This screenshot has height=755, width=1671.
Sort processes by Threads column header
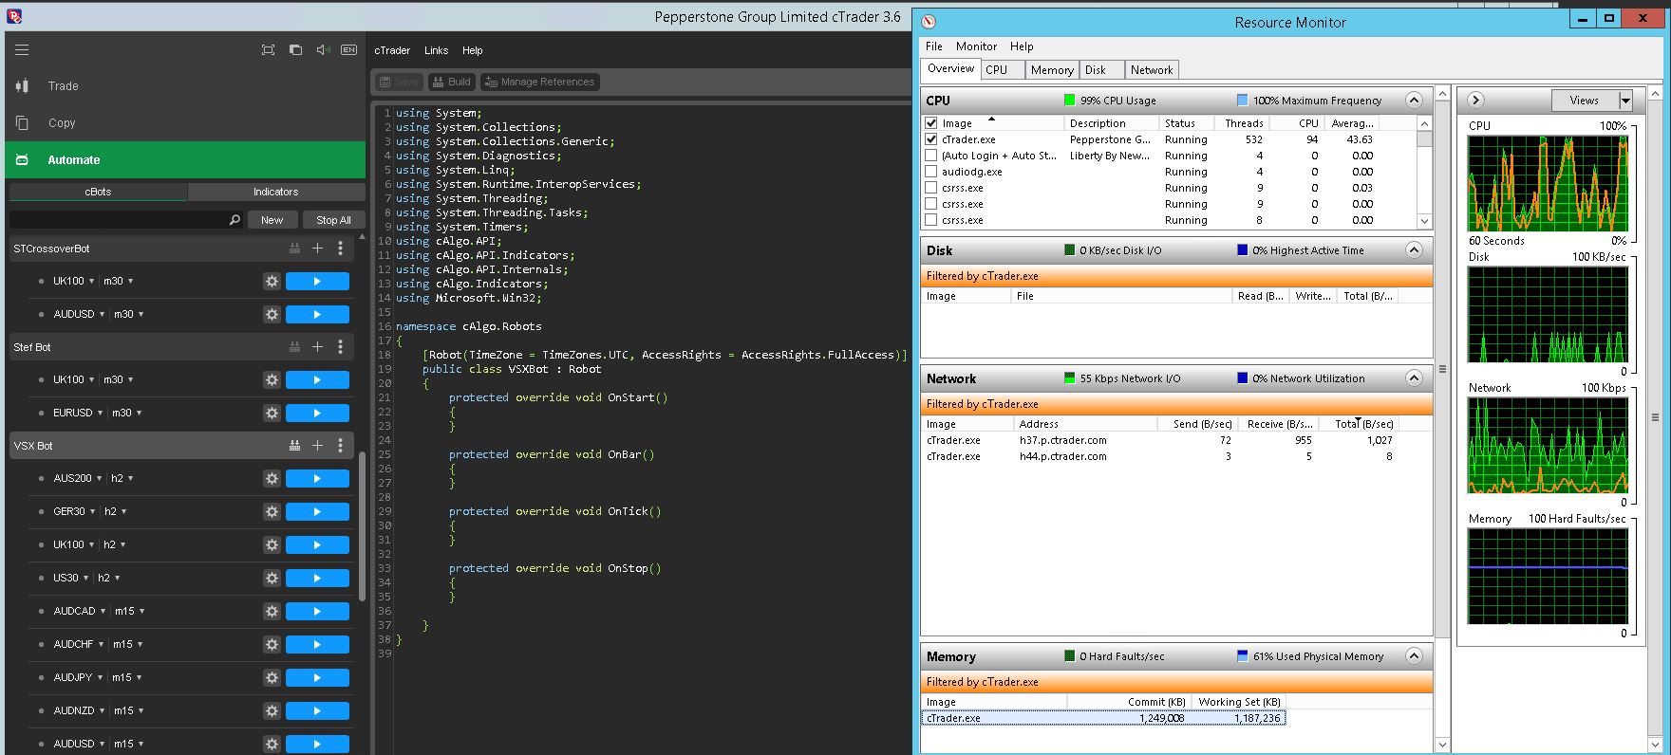(x=1244, y=123)
